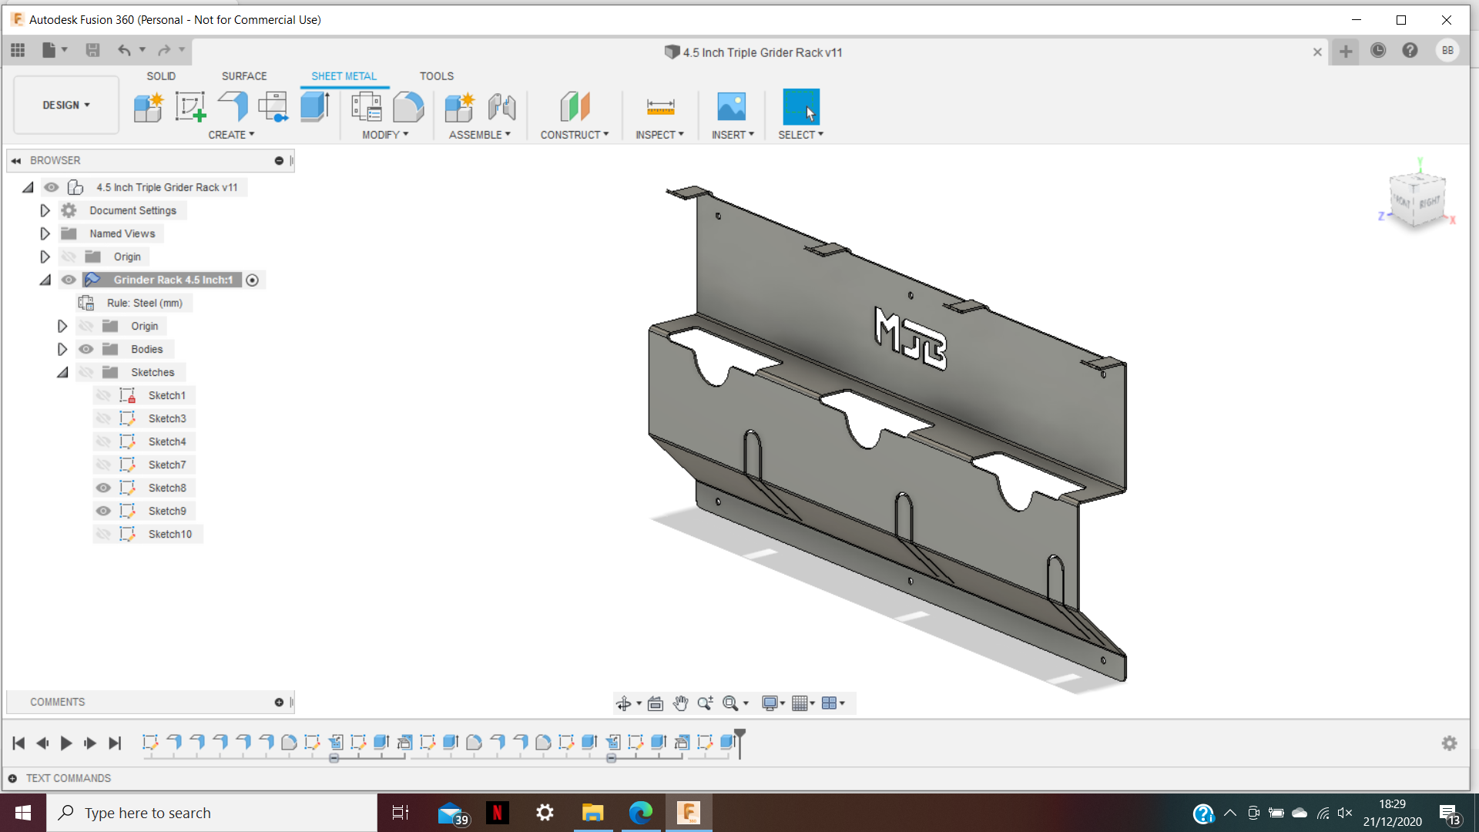Expand TEXT COMMANDS panel
The height and width of the screenshot is (832, 1479).
[12, 778]
